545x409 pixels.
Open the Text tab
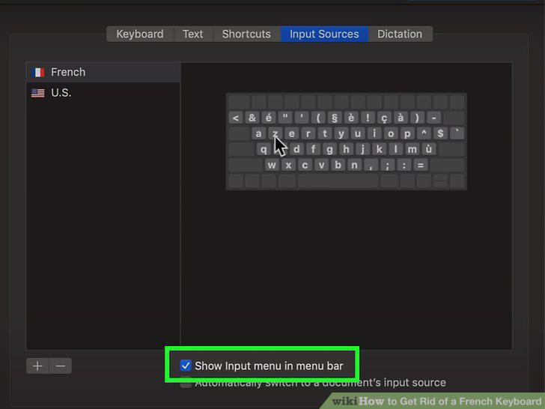point(193,34)
